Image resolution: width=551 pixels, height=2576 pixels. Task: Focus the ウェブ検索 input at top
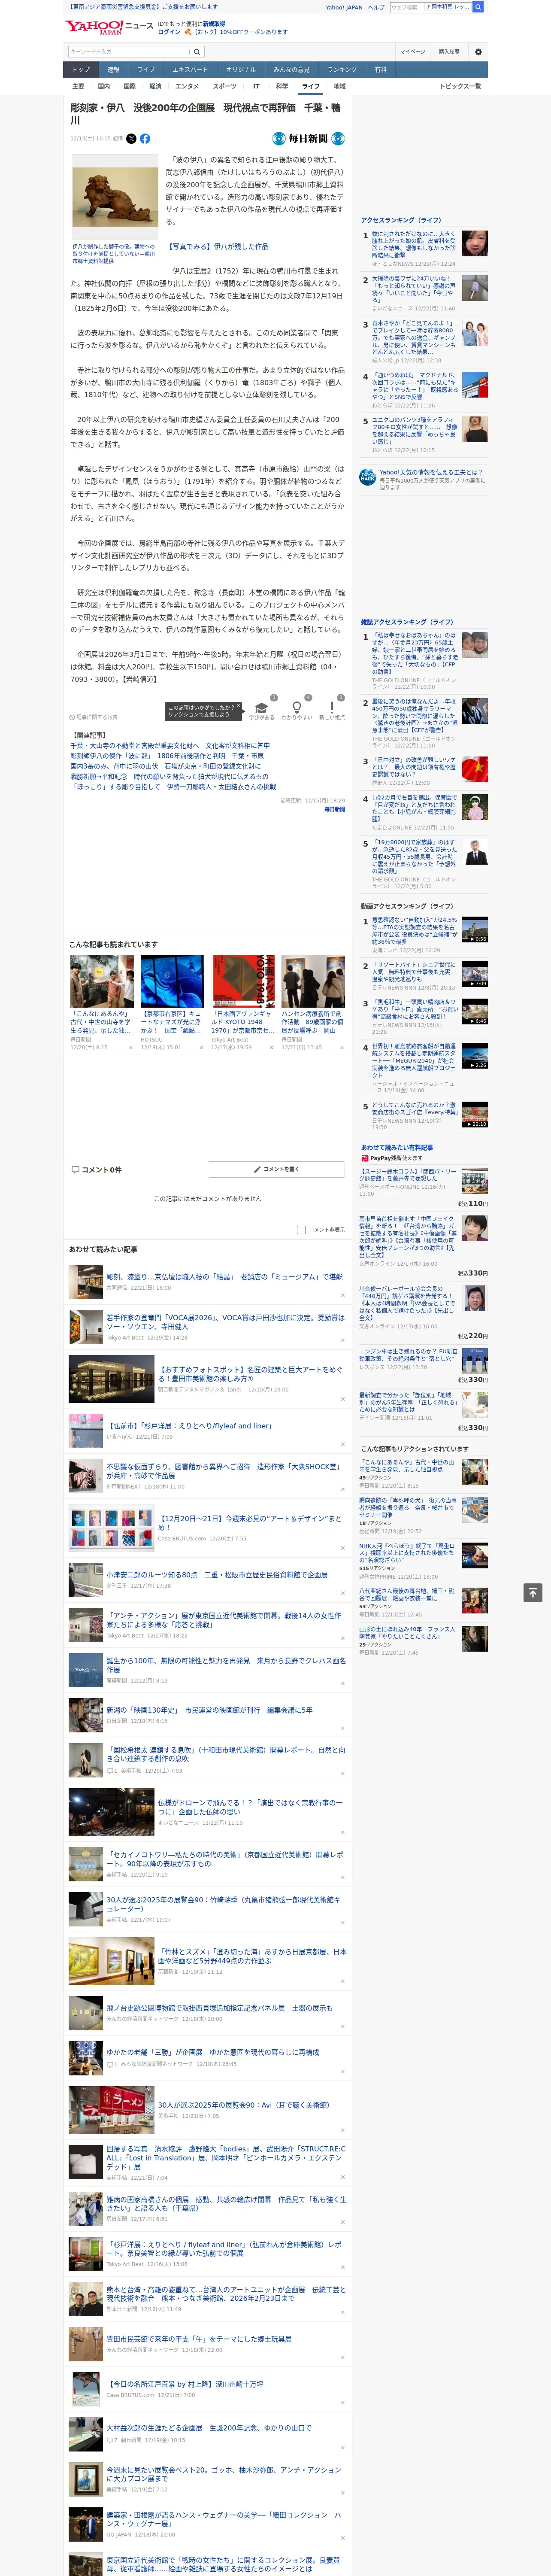click(x=407, y=7)
